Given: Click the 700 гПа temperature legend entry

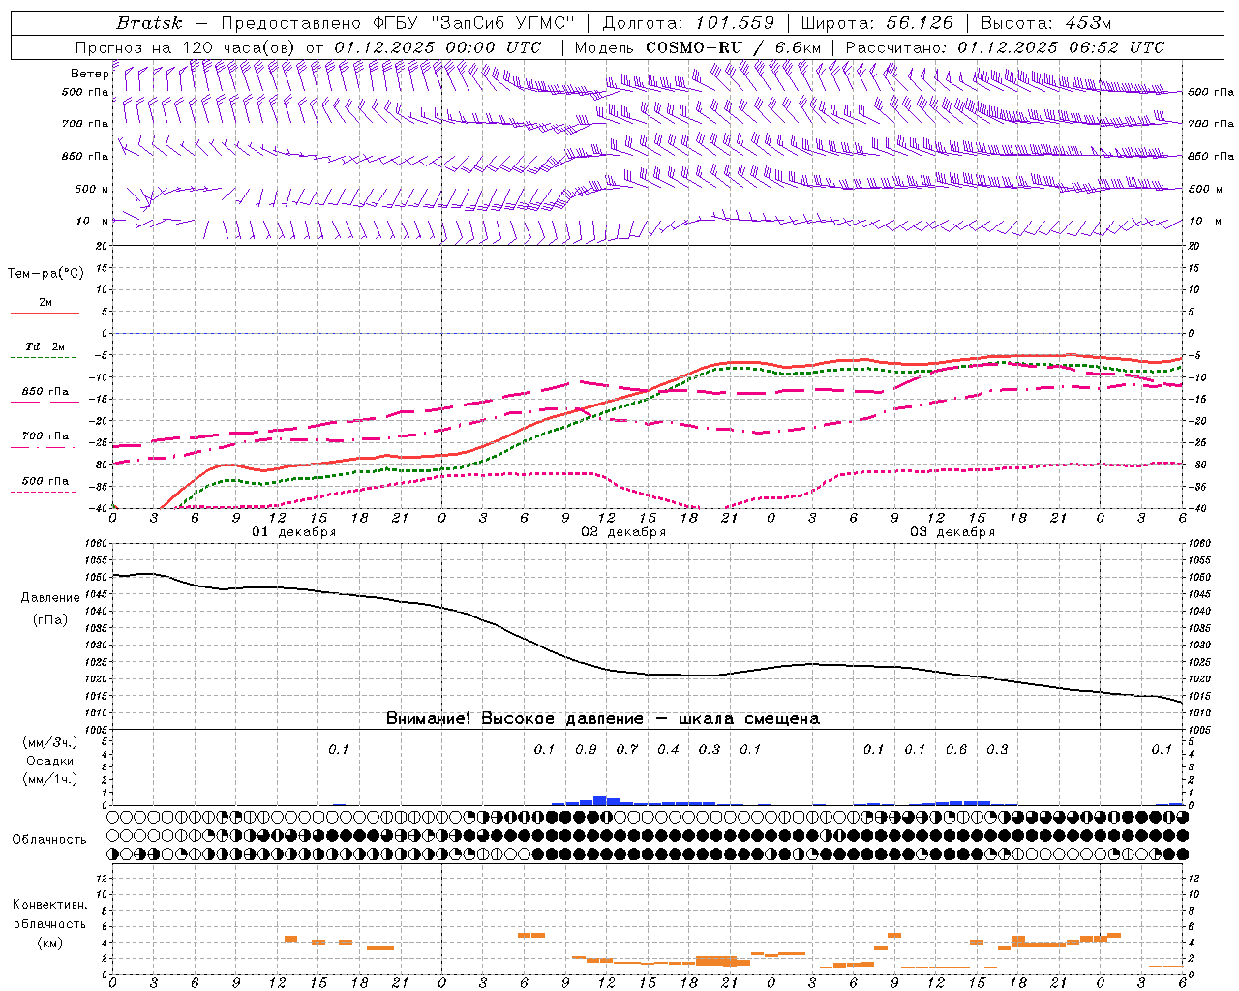Looking at the screenshot, I should click(45, 436).
